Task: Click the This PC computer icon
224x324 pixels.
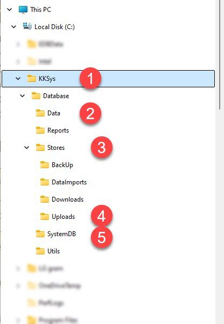Action: [23, 10]
